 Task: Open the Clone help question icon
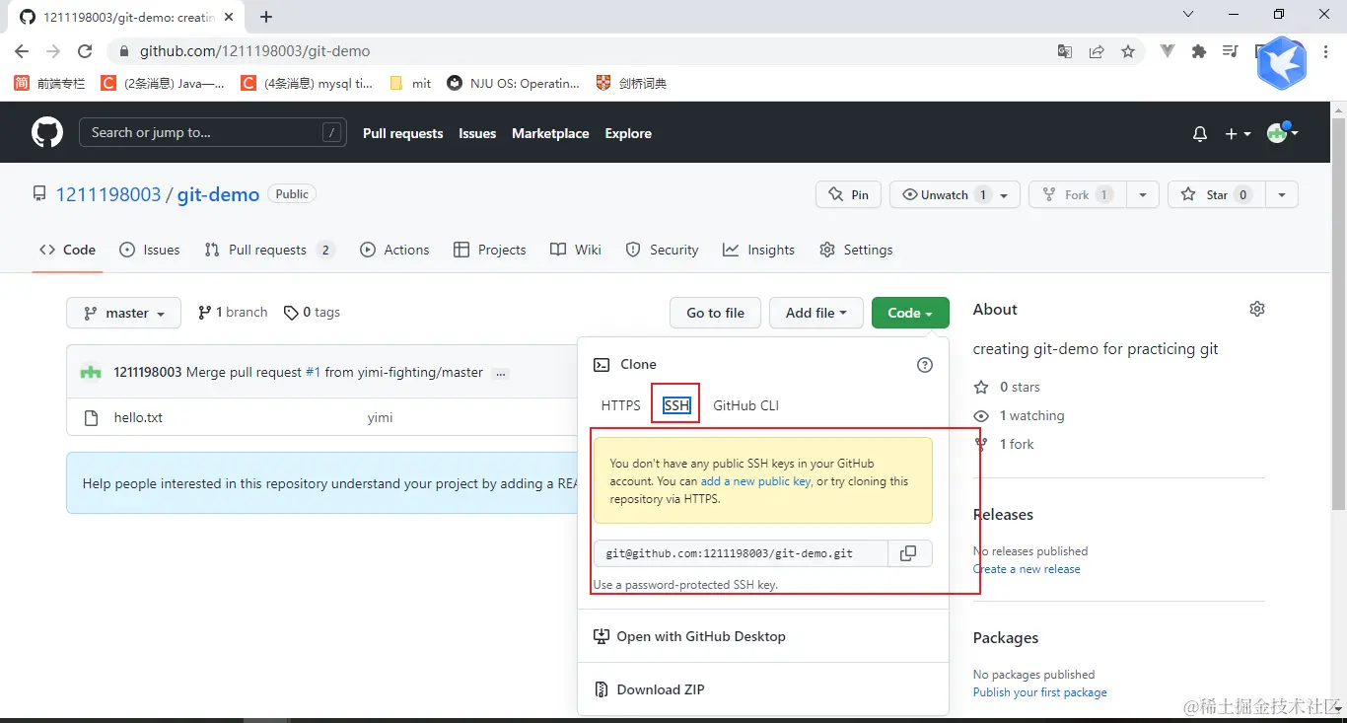[x=925, y=365]
